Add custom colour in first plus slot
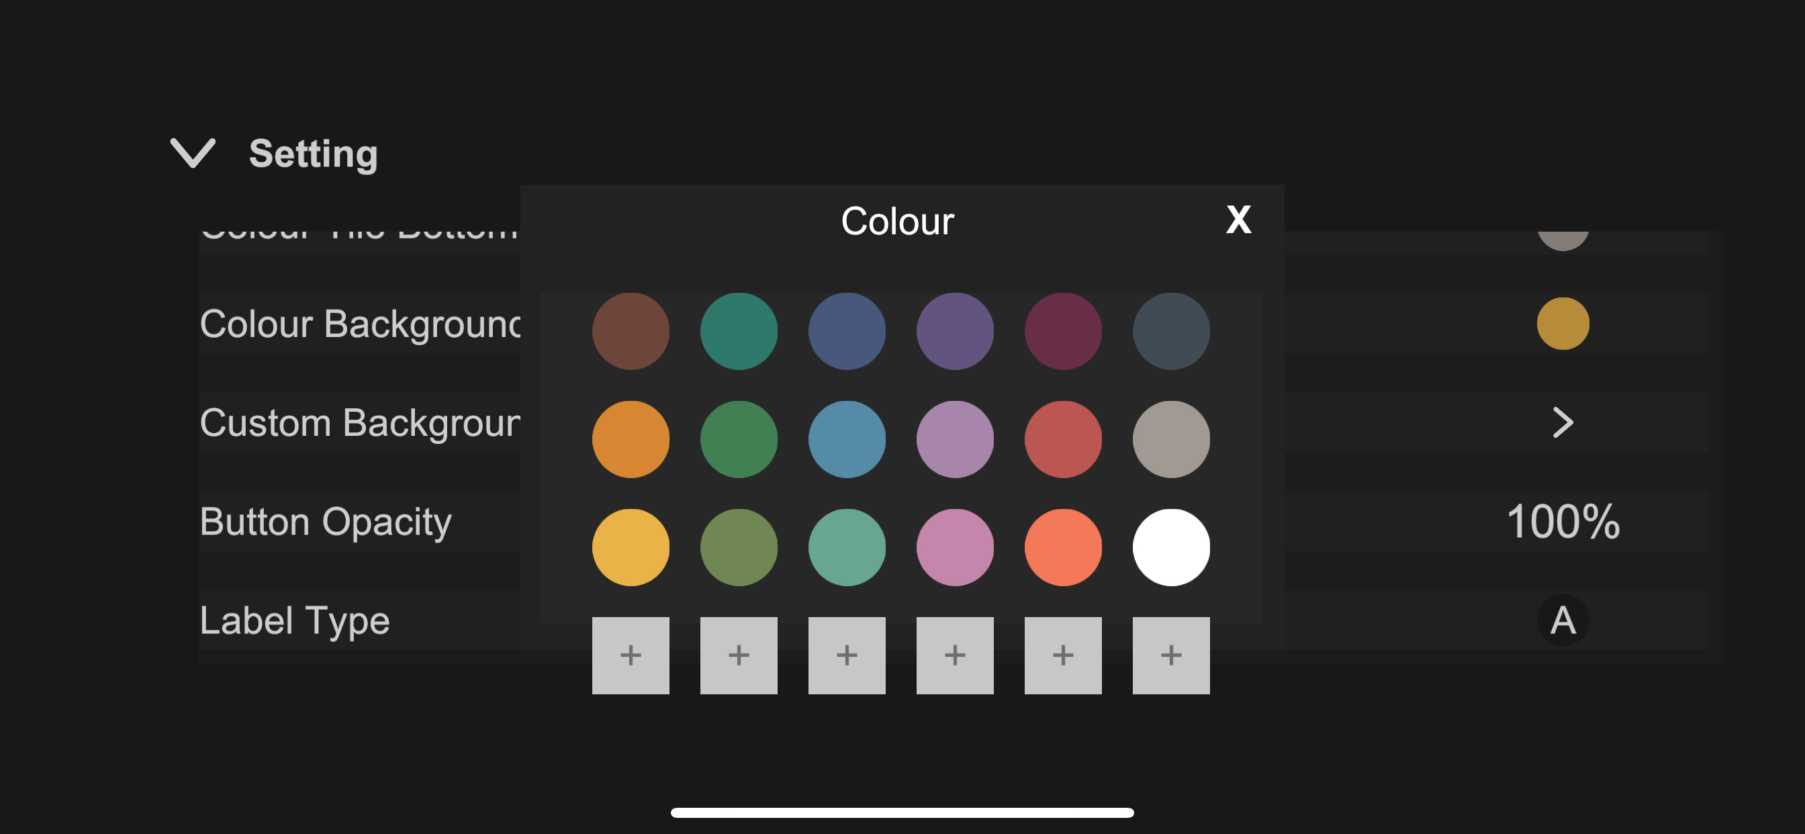This screenshot has height=834, width=1805. (x=631, y=655)
